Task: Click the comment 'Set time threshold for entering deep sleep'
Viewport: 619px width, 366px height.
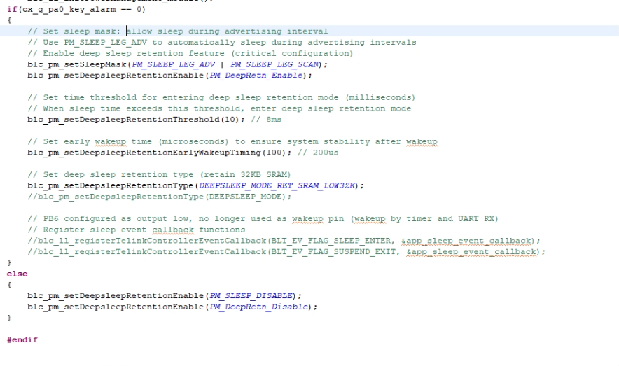Action: tap(221, 97)
